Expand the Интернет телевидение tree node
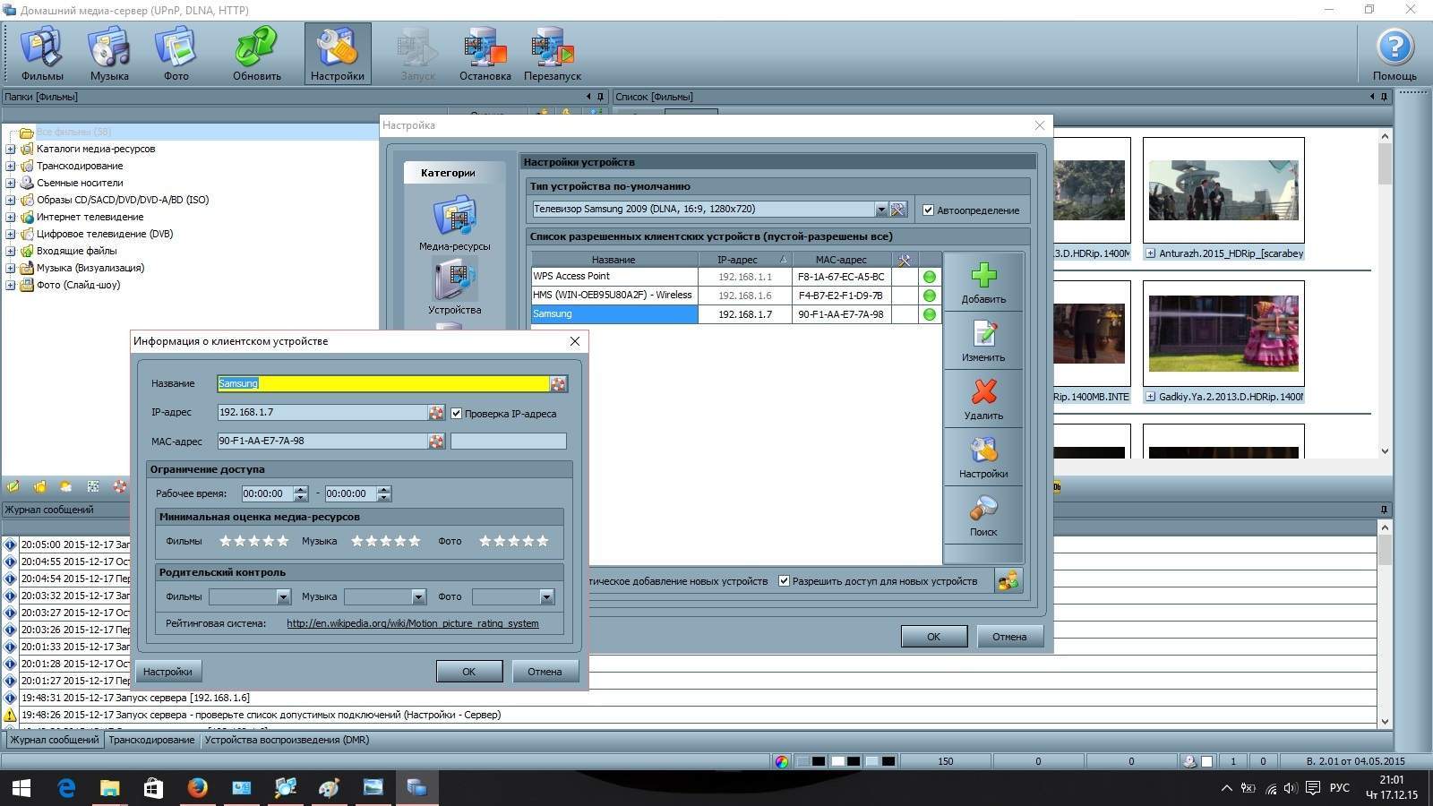This screenshot has height=806, width=1433. coord(11,217)
